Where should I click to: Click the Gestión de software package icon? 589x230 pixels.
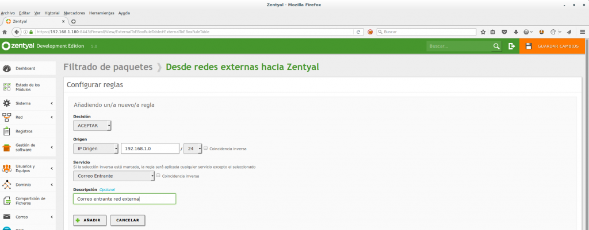click(7, 147)
